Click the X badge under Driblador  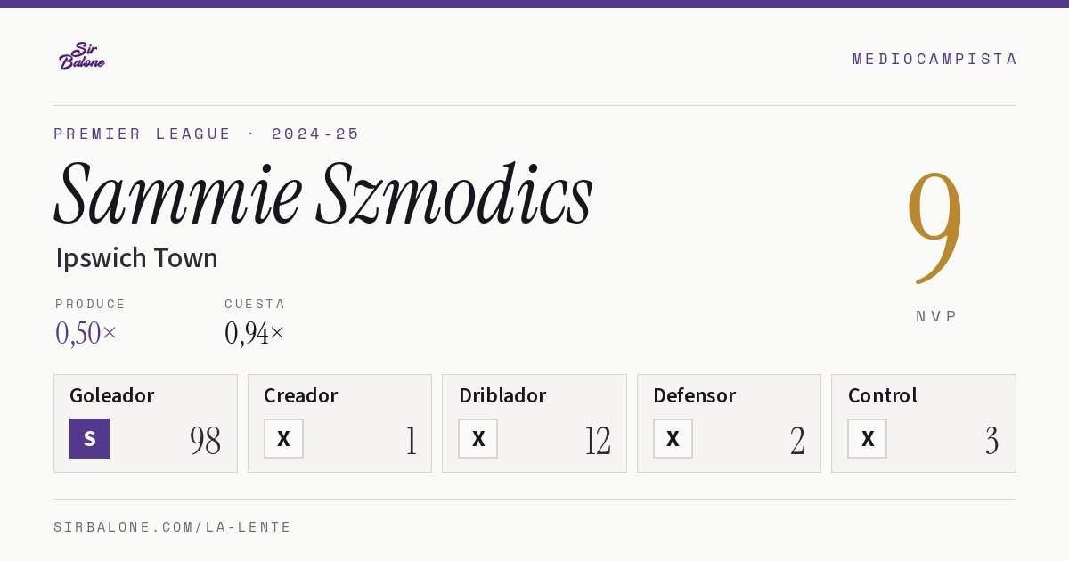coord(478,438)
